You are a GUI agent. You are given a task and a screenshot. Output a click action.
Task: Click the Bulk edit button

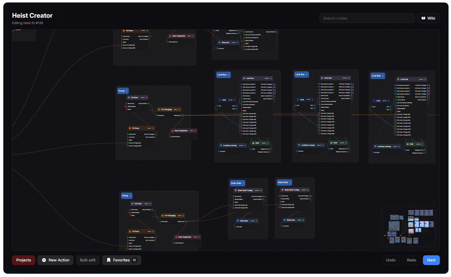click(x=88, y=260)
